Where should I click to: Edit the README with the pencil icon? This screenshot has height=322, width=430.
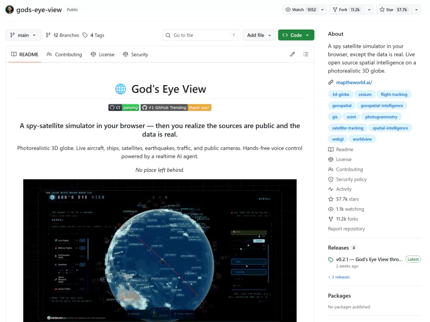[292, 54]
